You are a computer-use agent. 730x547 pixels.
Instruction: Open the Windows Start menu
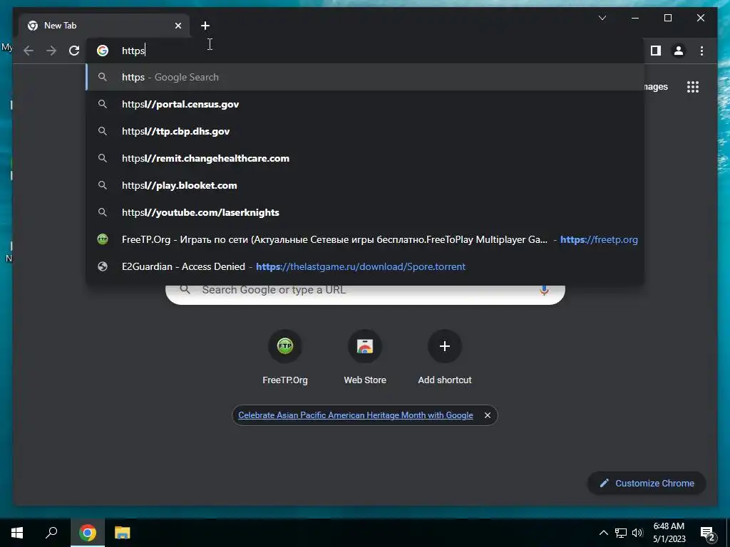[17, 533]
